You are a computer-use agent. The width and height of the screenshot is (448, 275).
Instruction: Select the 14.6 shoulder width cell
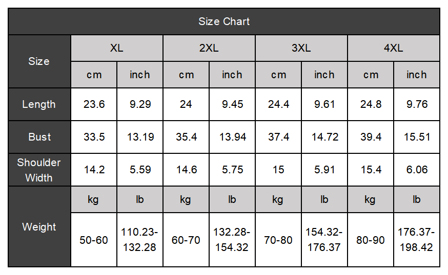186,170
